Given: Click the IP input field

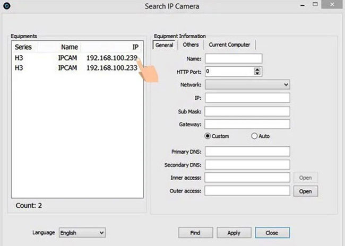Looking at the screenshot, I should click(x=247, y=98).
